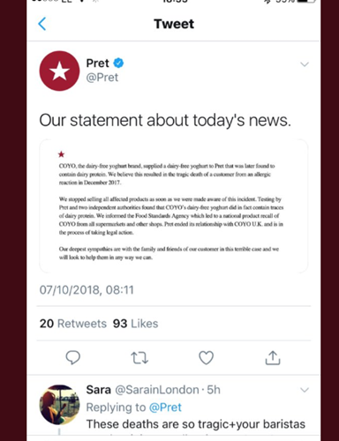Open the @Pret handle under the name
Viewport: 339px width, 441px height.
102,78
